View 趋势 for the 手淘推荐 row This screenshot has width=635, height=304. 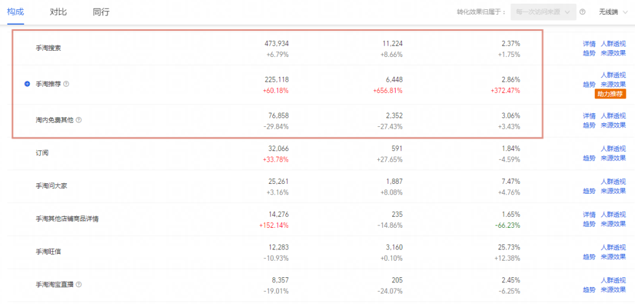pos(589,84)
